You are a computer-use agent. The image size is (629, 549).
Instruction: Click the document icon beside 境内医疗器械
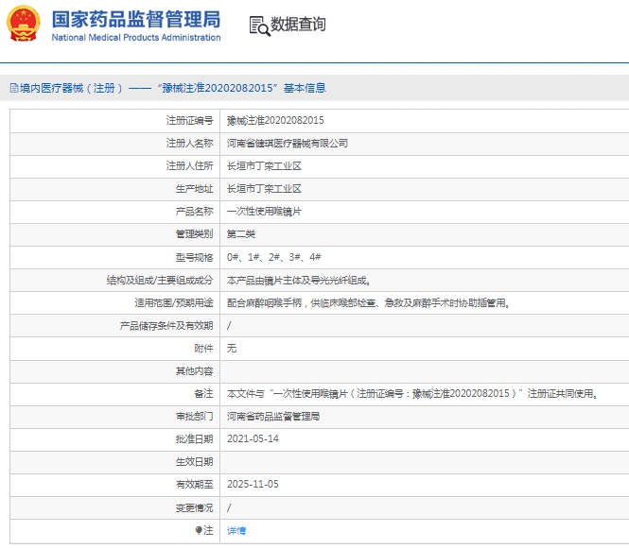(x=14, y=88)
